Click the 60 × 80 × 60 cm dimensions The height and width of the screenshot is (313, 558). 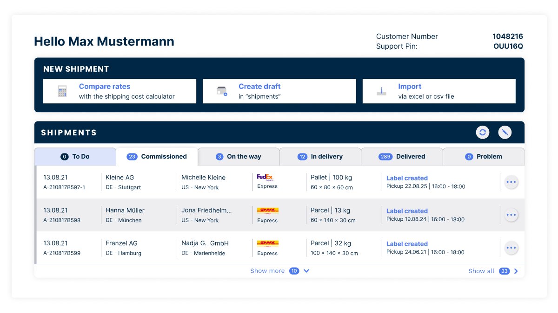(332, 187)
